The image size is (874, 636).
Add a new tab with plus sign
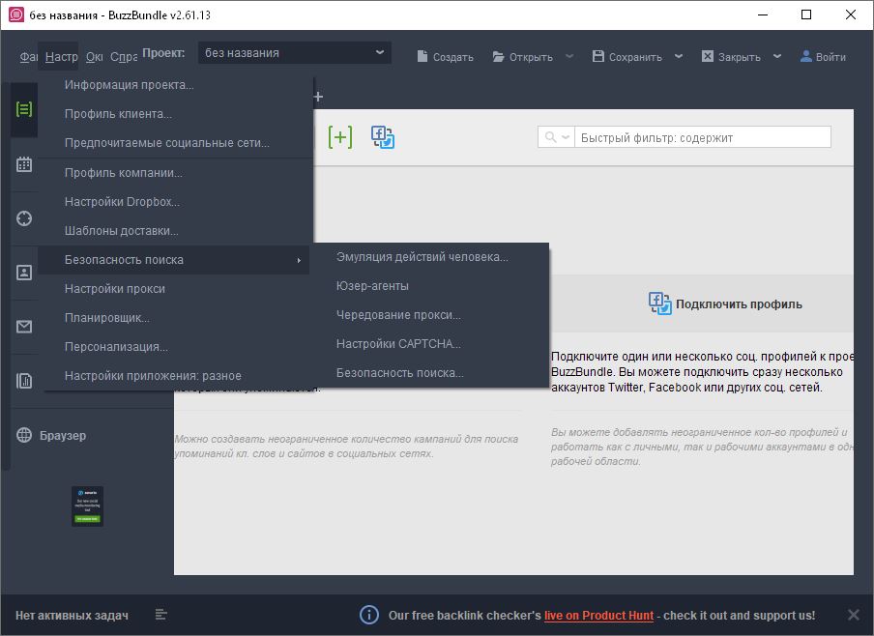[x=318, y=97]
